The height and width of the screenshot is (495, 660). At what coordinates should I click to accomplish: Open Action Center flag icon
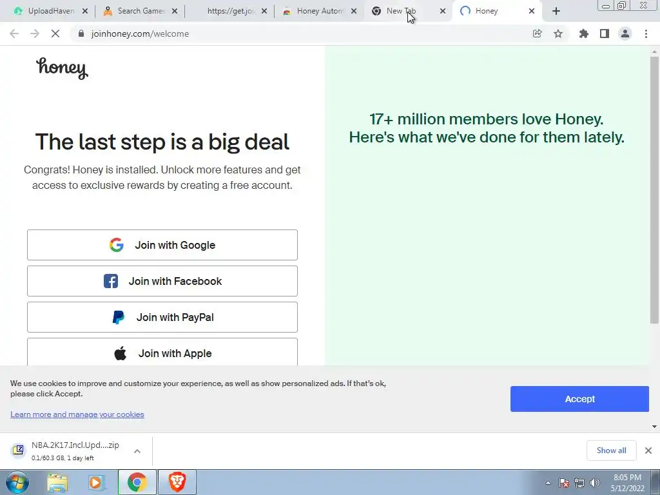[564, 483]
